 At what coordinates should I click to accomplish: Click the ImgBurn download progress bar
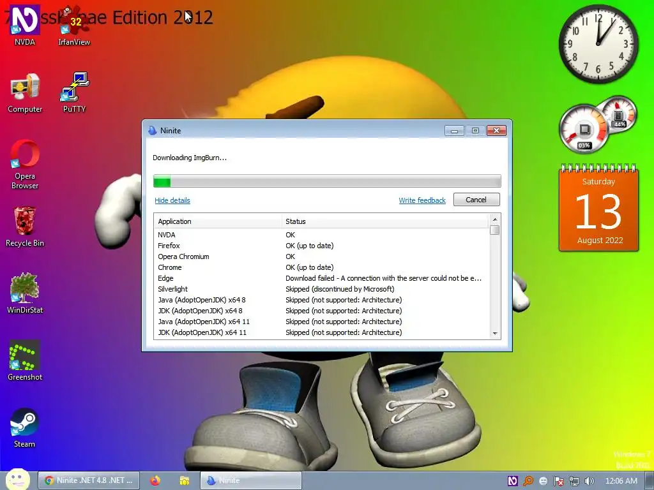[327, 181]
